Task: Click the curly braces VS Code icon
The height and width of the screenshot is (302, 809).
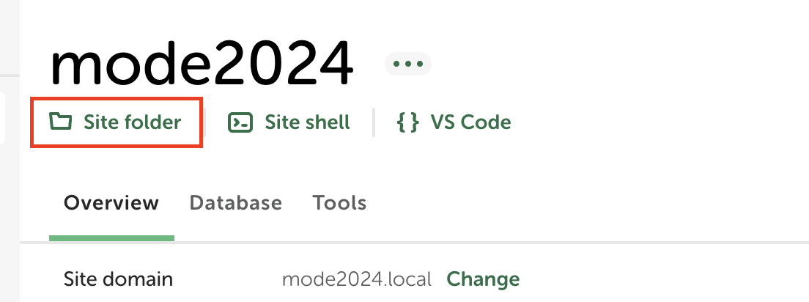Action: click(x=407, y=122)
